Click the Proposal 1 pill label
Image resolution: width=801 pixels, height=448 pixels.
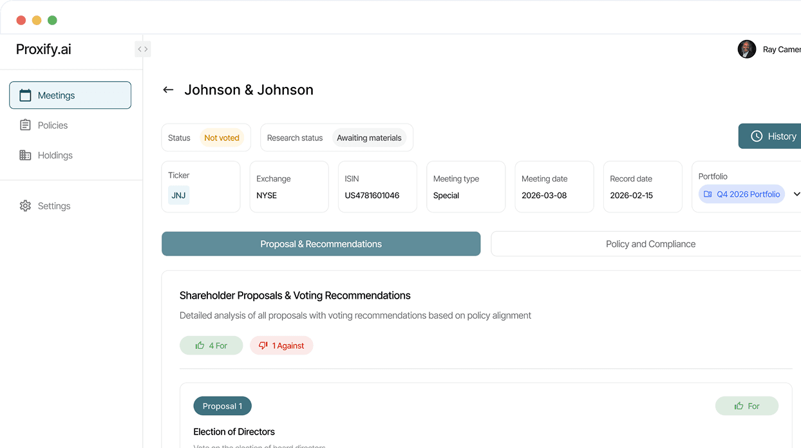[222, 406]
